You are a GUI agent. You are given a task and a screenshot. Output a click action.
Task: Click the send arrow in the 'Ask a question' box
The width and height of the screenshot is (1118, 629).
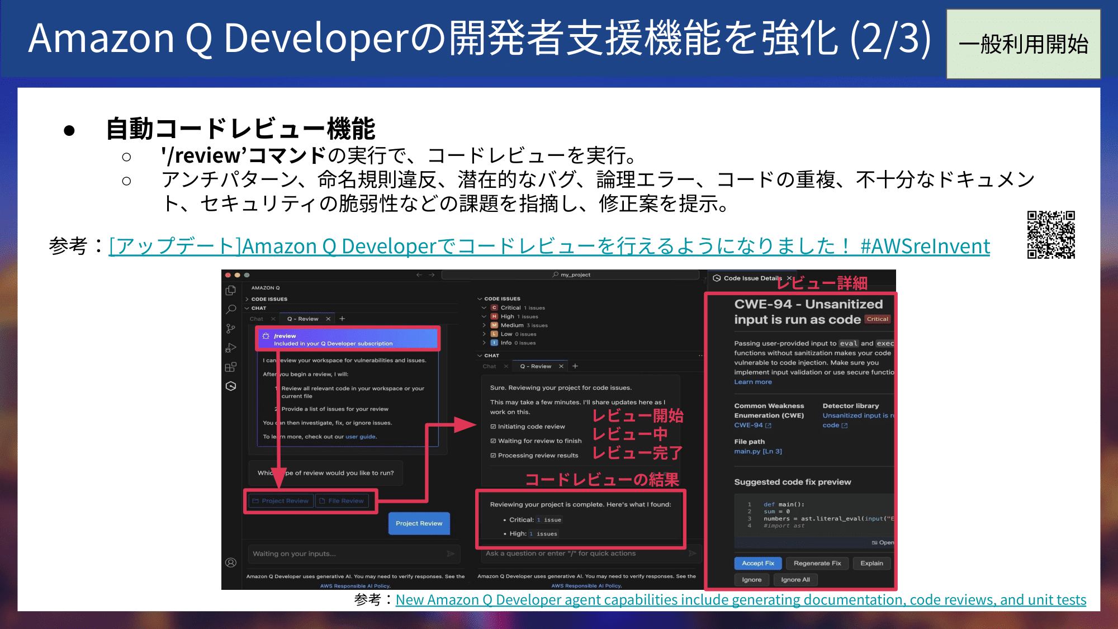pos(693,553)
